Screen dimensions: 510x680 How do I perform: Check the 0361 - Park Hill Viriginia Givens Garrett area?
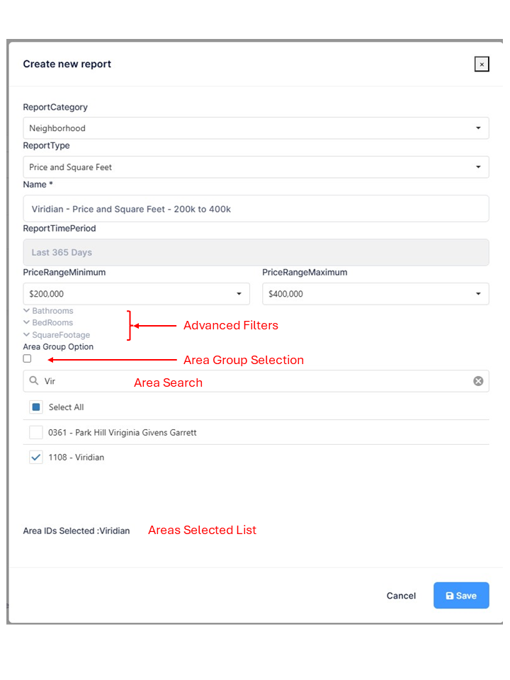tap(35, 432)
